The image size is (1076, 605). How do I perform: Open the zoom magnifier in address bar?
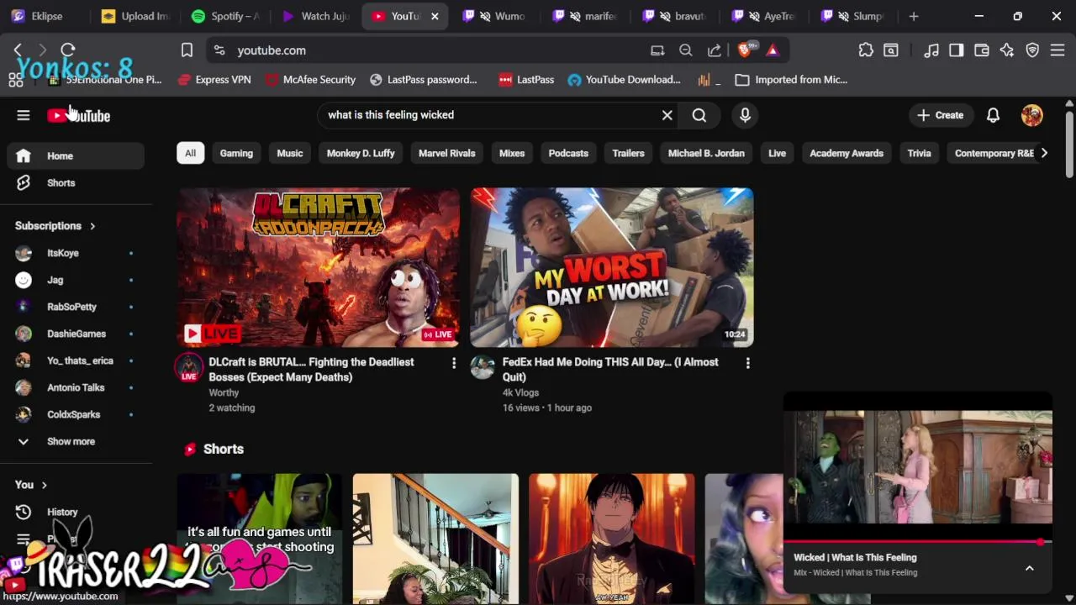[x=686, y=50]
